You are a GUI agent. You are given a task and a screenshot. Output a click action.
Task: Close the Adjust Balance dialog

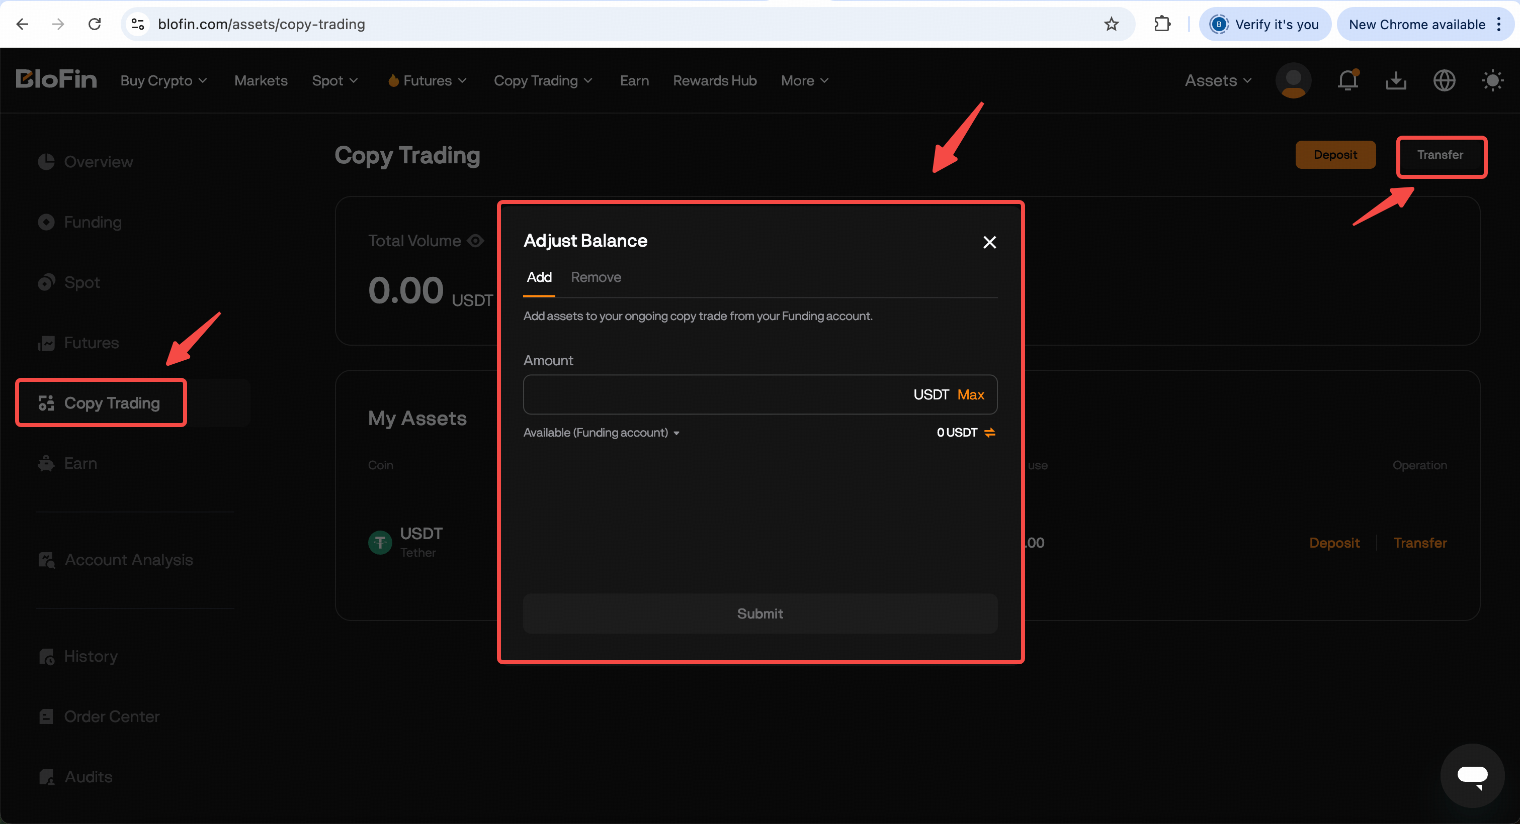989,242
